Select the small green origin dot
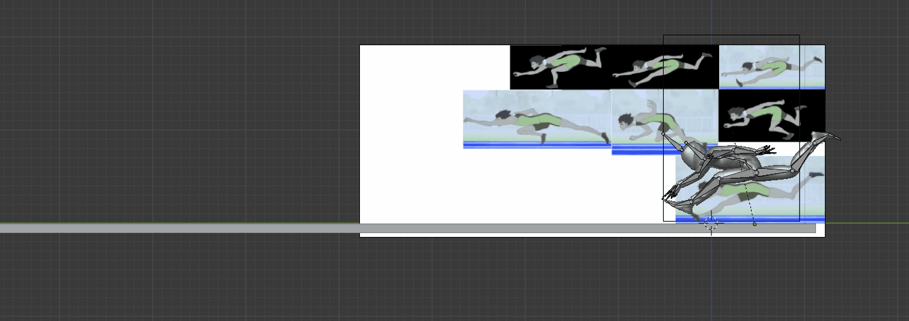 pyautogui.click(x=755, y=224)
